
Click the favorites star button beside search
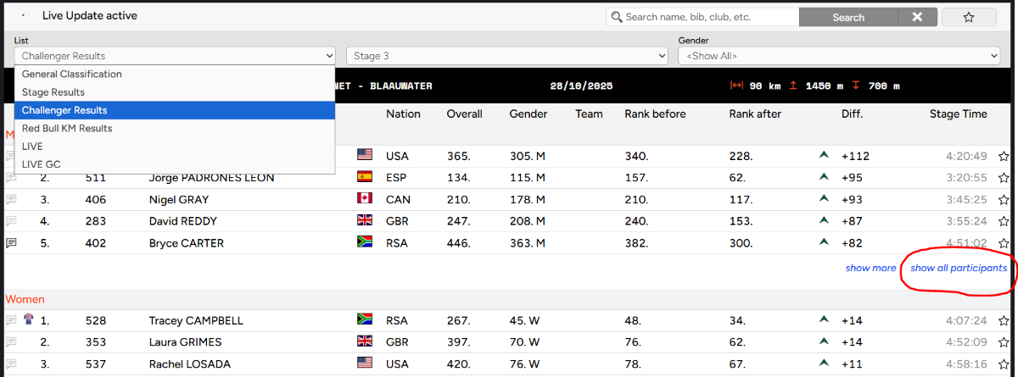968,17
